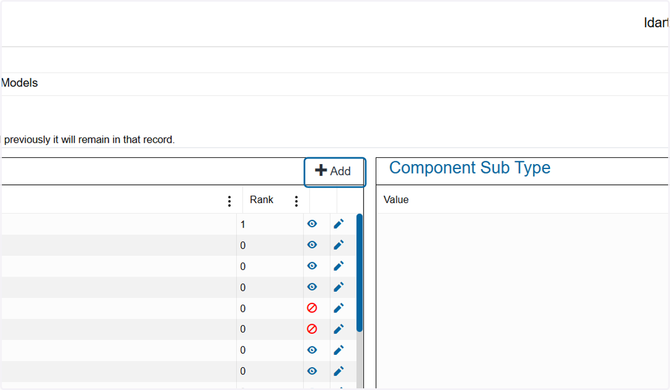Toggle the eye icon in the third table row
Viewport: 670px width, 390px height.
click(x=312, y=266)
